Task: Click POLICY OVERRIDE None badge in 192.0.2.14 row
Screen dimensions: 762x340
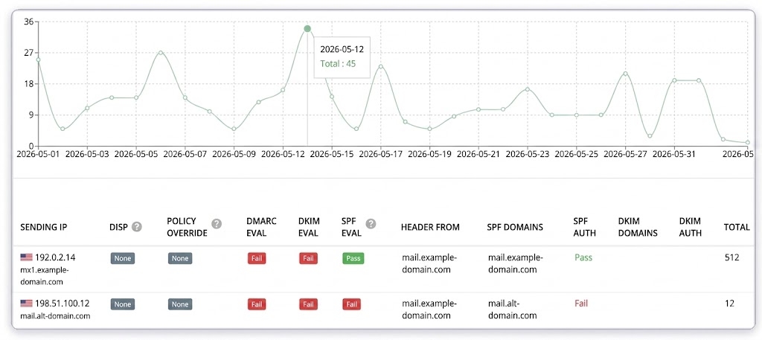Action: (180, 258)
